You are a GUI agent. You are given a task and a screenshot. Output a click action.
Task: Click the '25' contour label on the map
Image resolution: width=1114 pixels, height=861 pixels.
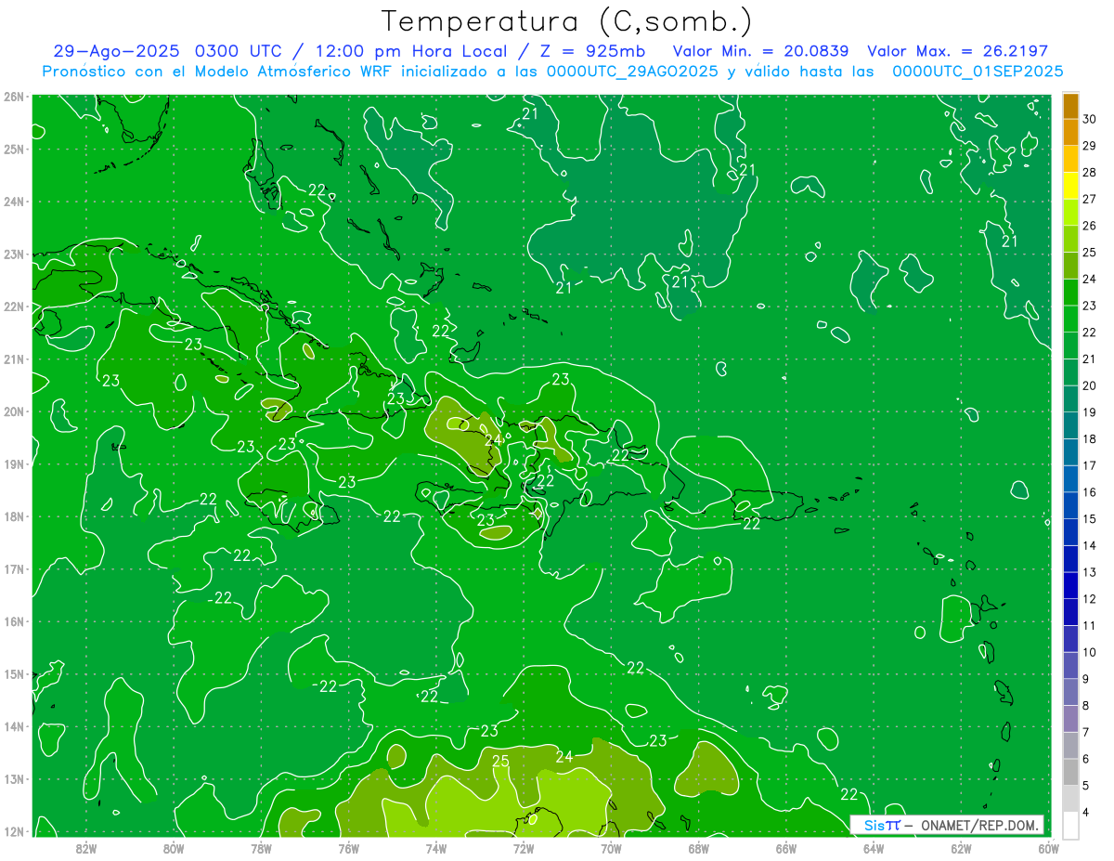500,762
